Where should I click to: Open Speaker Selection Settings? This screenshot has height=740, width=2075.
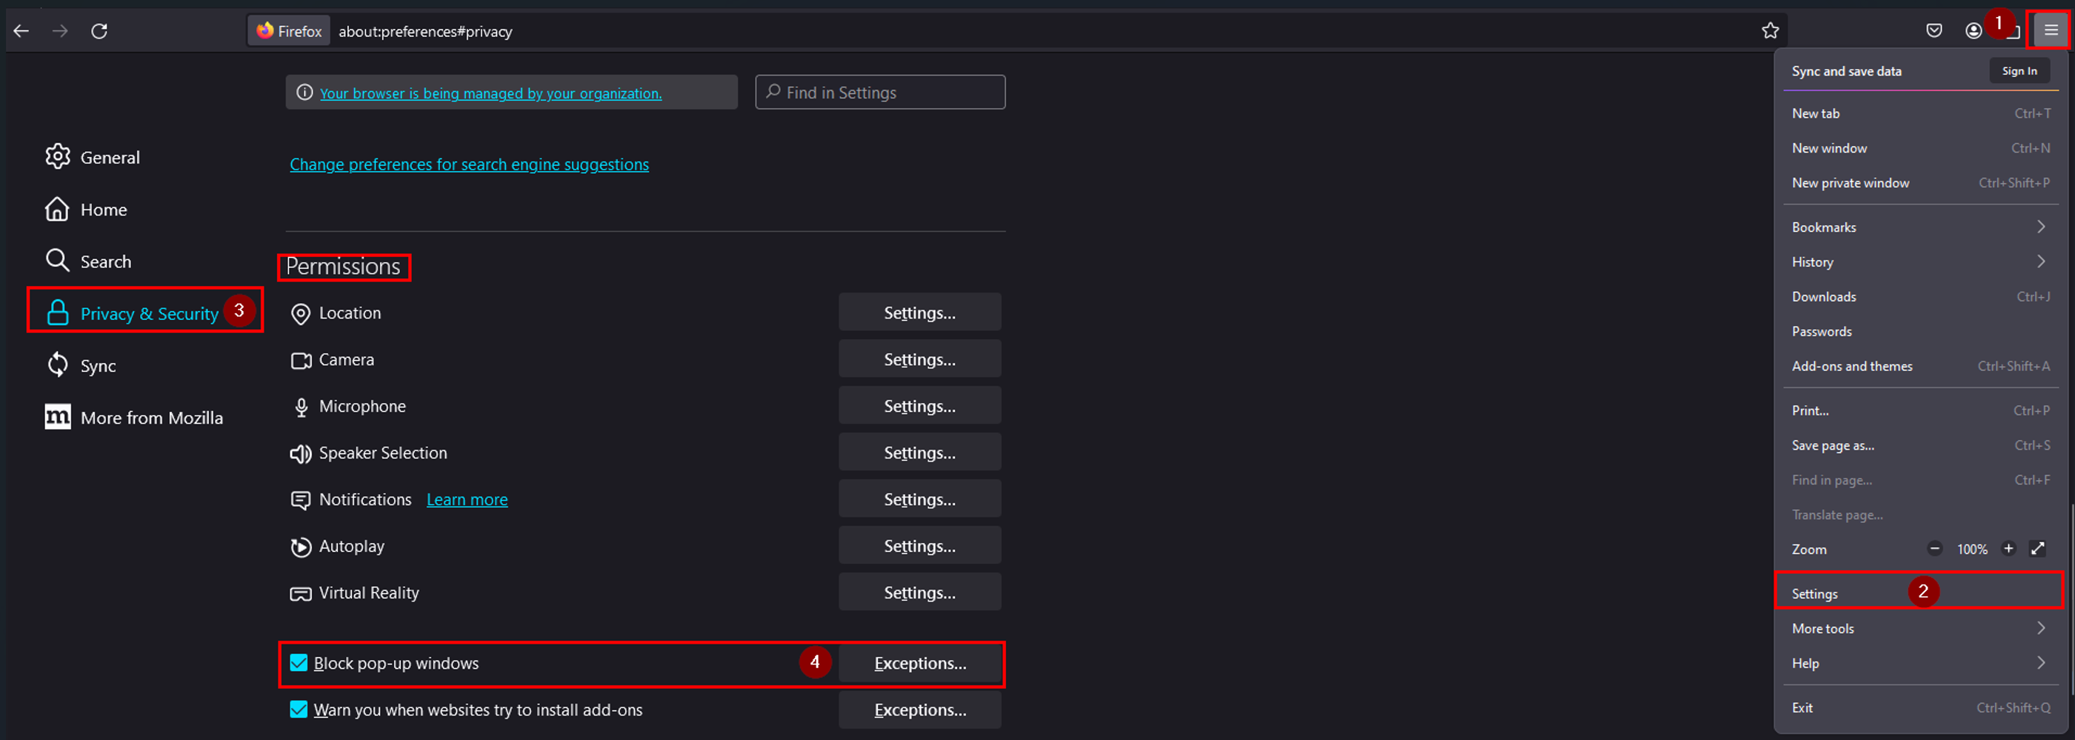(x=919, y=453)
